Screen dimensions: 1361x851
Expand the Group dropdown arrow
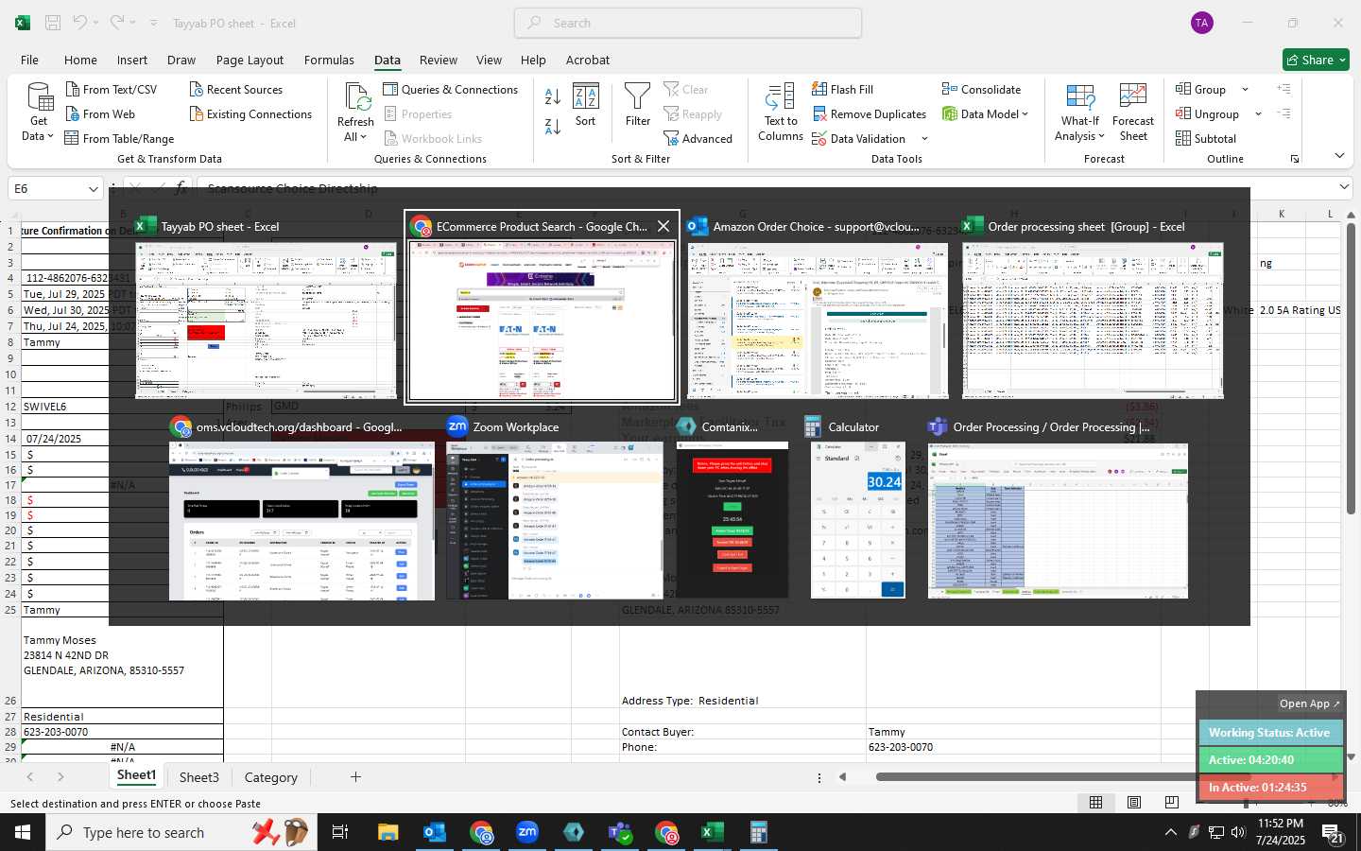point(1245,89)
